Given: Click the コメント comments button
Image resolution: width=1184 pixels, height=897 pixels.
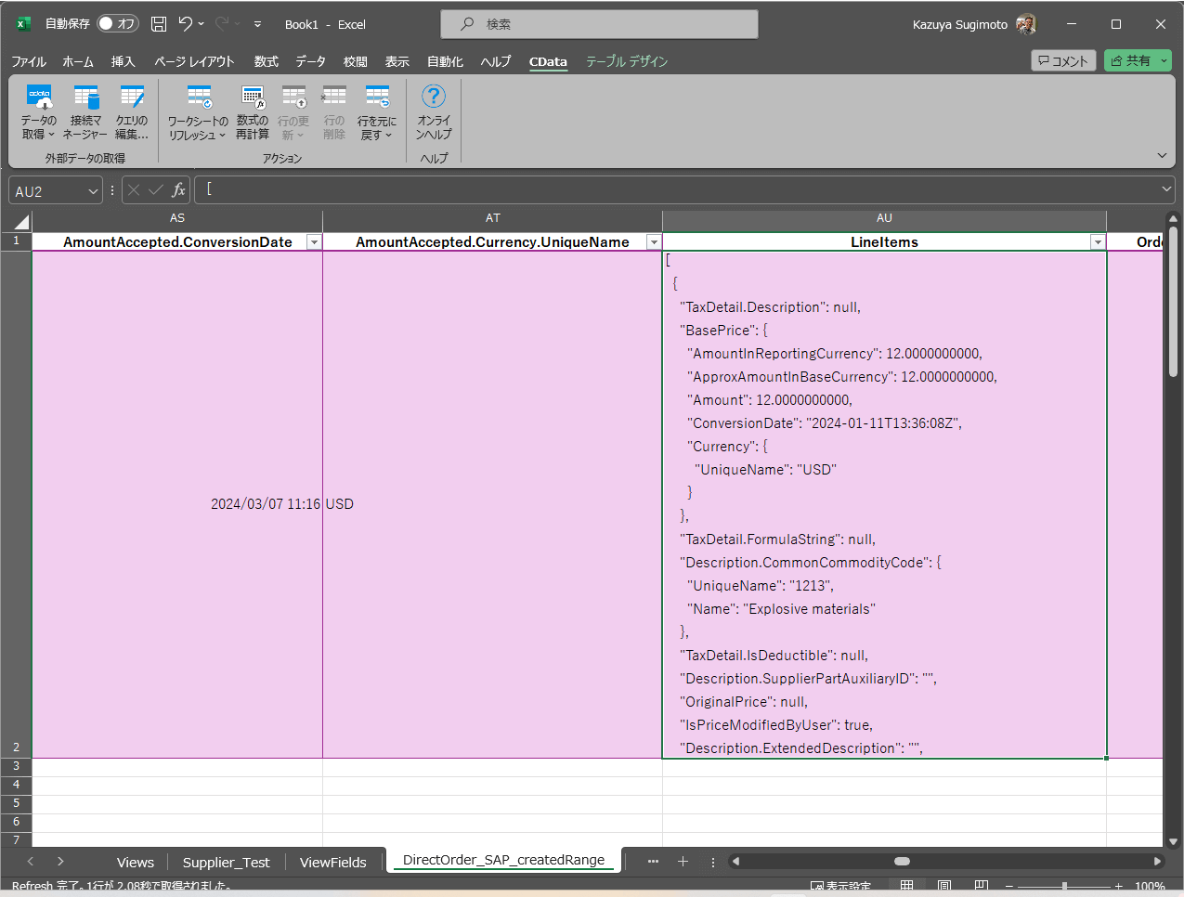Looking at the screenshot, I should pyautogui.click(x=1063, y=60).
